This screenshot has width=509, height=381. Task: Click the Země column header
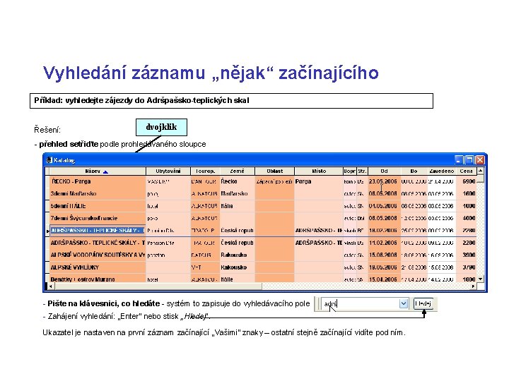coord(238,171)
